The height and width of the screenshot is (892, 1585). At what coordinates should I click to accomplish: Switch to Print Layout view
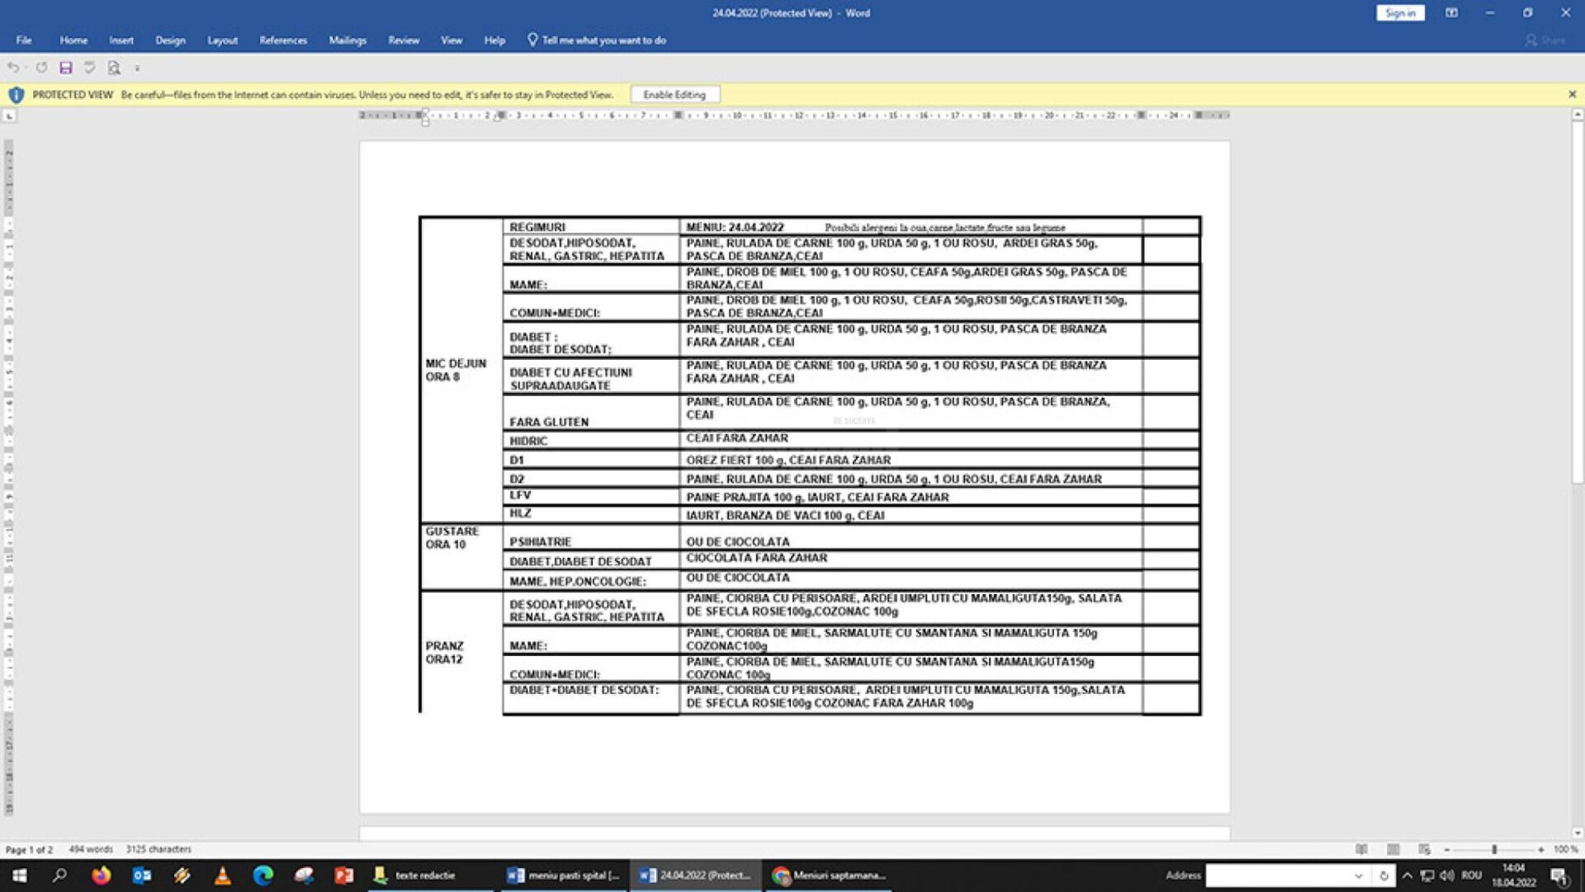coord(1393,849)
